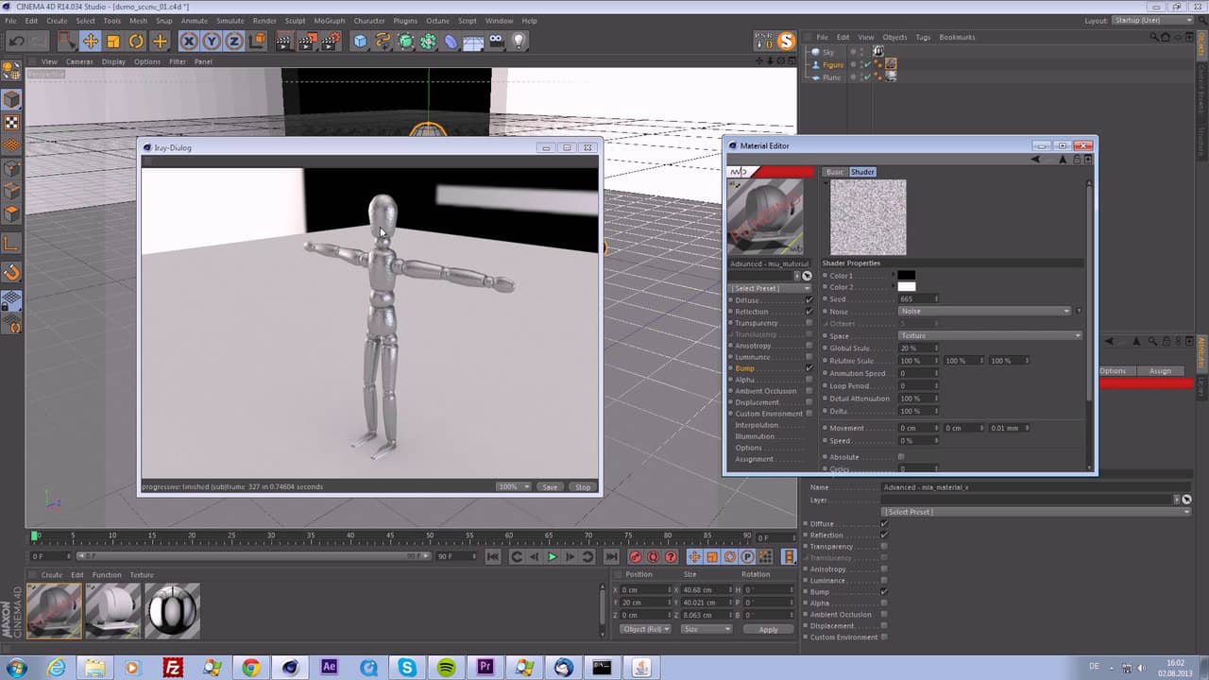Toggle Reflection checkbox in Material Editor
The height and width of the screenshot is (680, 1209).
(x=809, y=312)
